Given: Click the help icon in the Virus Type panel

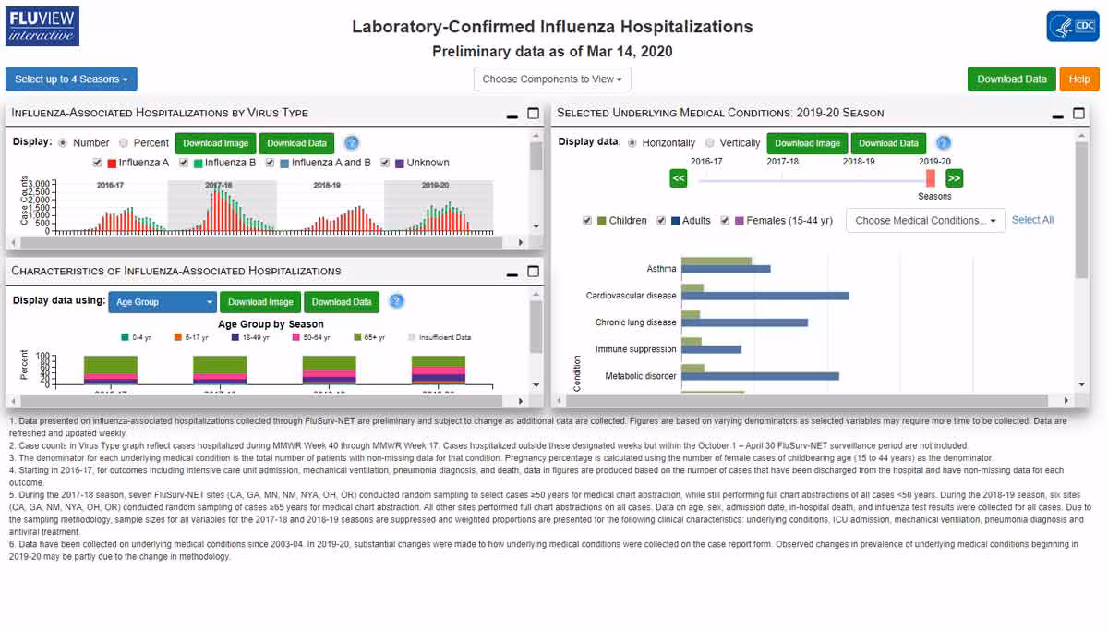Looking at the screenshot, I should pyautogui.click(x=351, y=142).
